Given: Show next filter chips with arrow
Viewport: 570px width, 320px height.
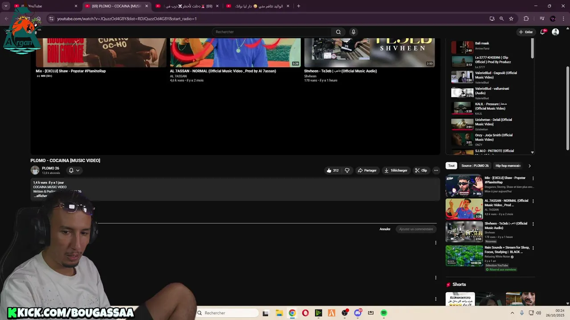Looking at the screenshot, I should point(529,166).
